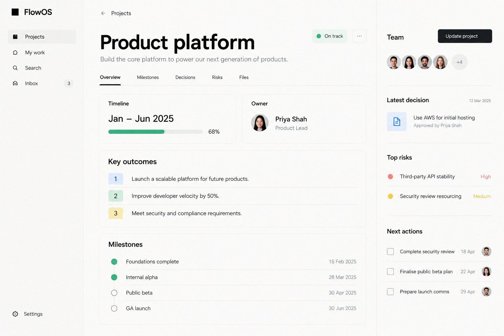Click Third-party API stability risk
The width and height of the screenshot is (504, 336).
click(x=427, y=177)
